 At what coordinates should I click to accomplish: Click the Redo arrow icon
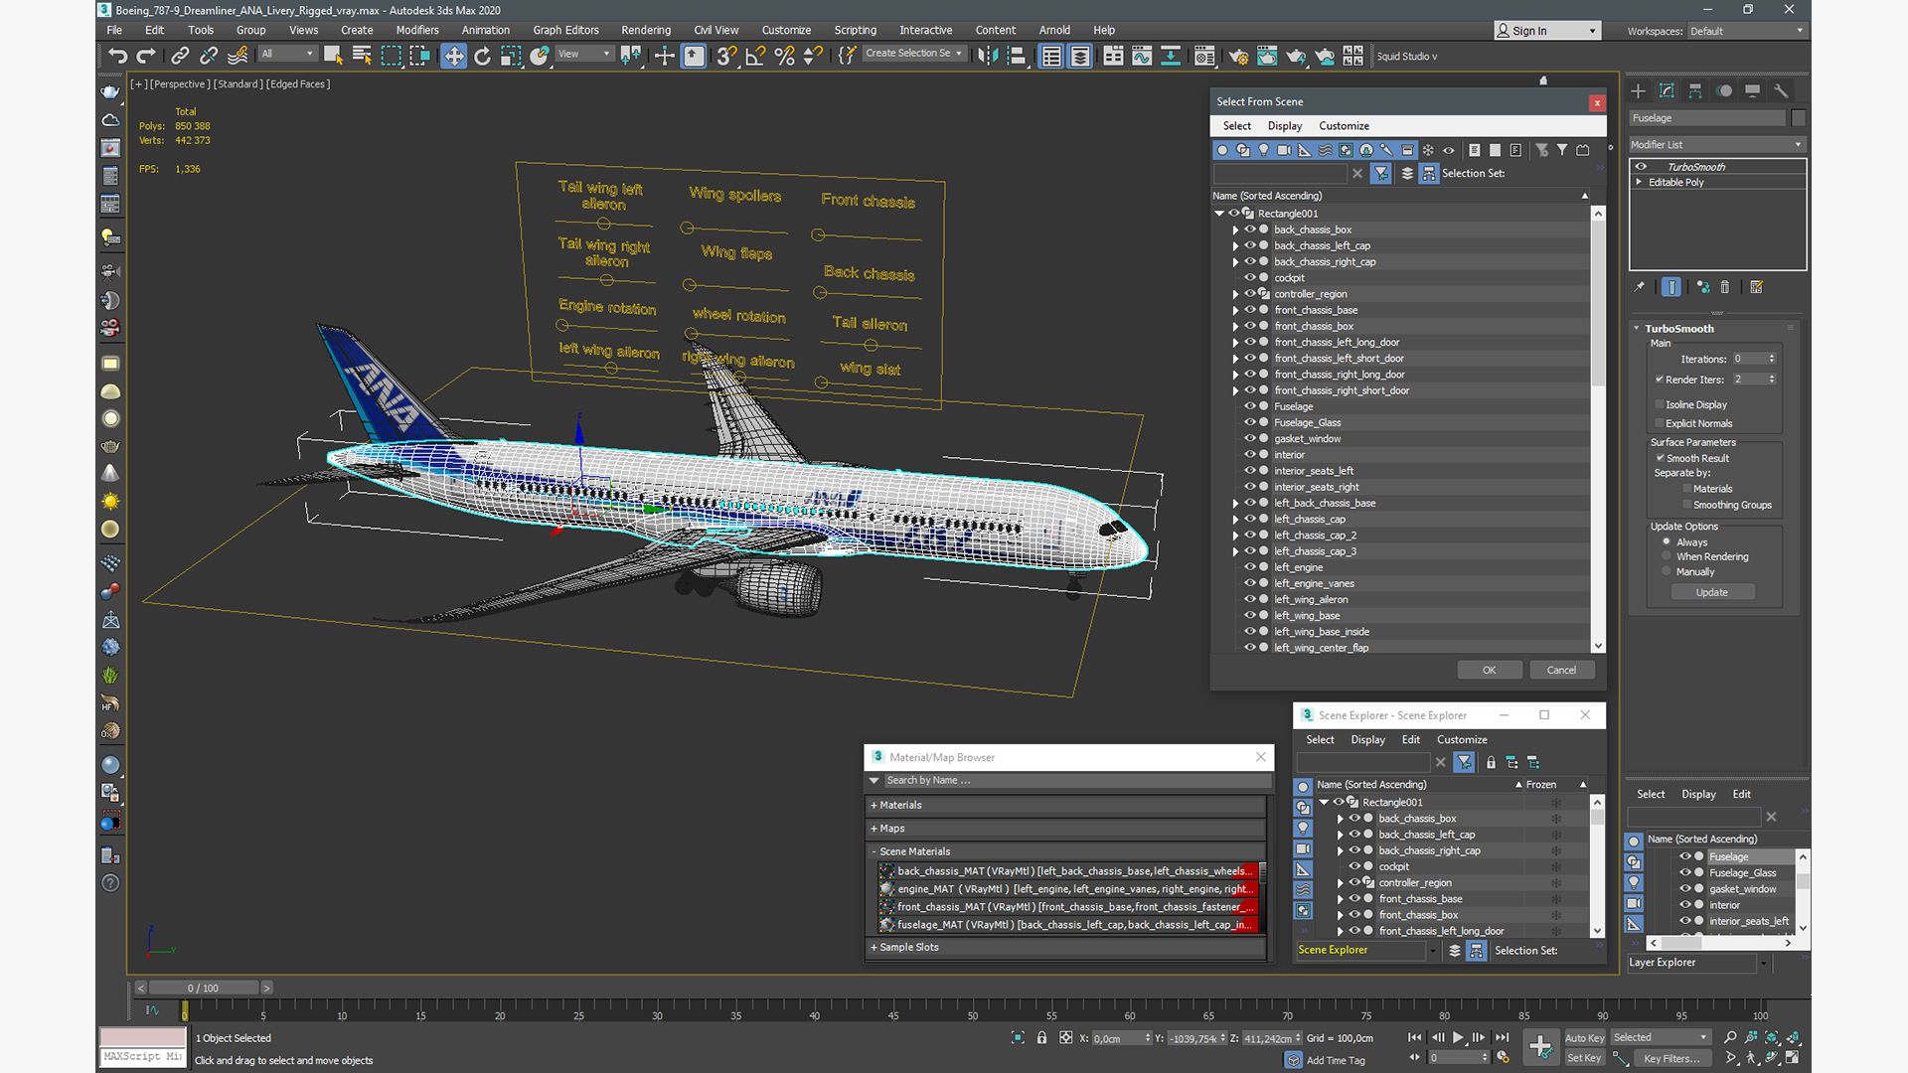(146, 56)
